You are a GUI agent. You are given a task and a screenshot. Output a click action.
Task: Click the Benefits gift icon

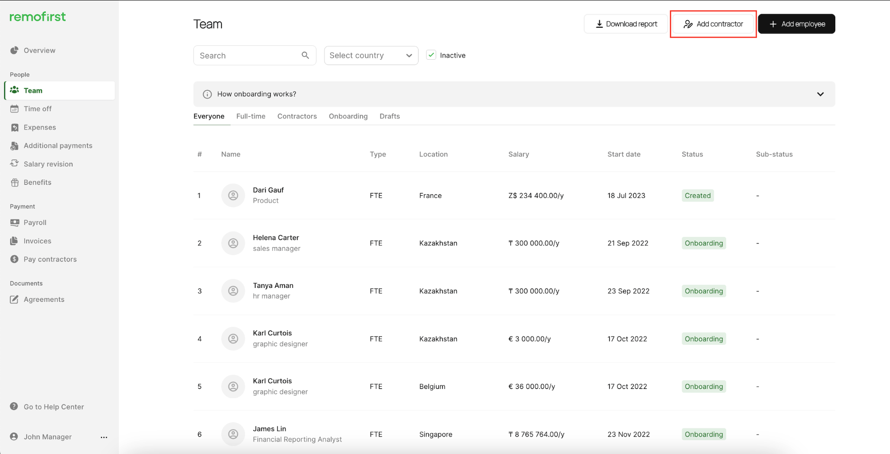pyautogui.click(x=14, y=182)
